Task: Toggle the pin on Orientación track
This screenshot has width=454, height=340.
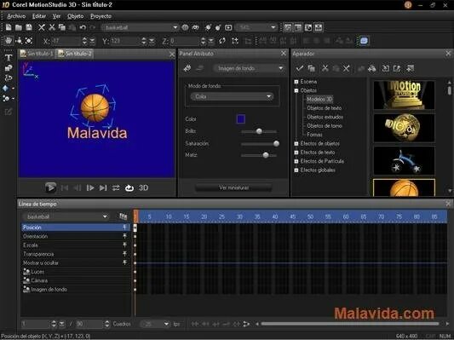Action: click(x=125, y=236)
